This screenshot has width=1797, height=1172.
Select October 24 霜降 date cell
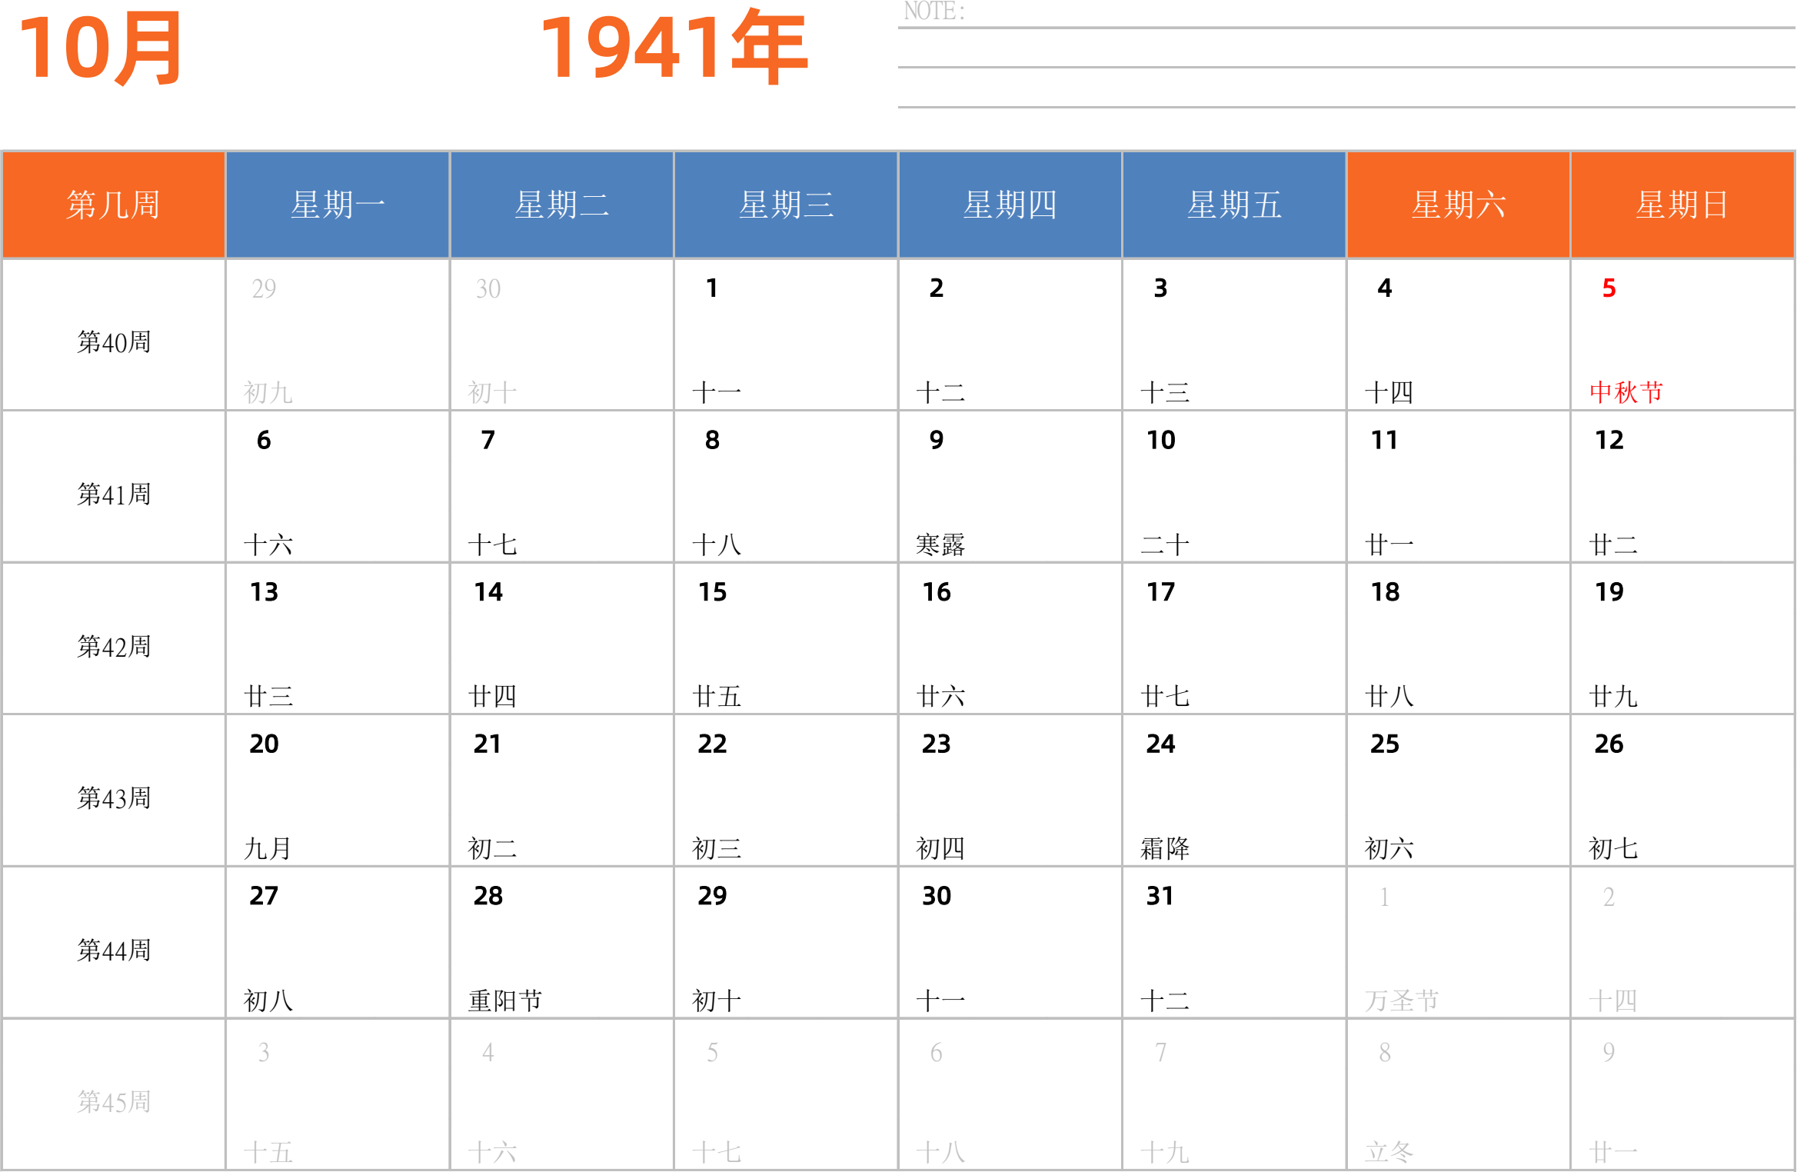[x=1233, y=791]
